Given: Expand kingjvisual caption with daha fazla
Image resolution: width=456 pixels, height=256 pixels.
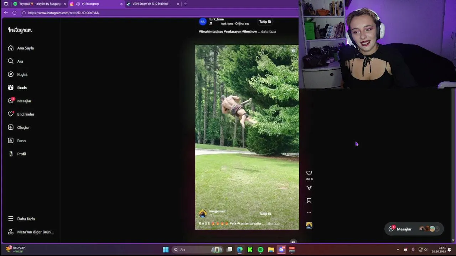Looking at the screenshot, I should (273, 223).
